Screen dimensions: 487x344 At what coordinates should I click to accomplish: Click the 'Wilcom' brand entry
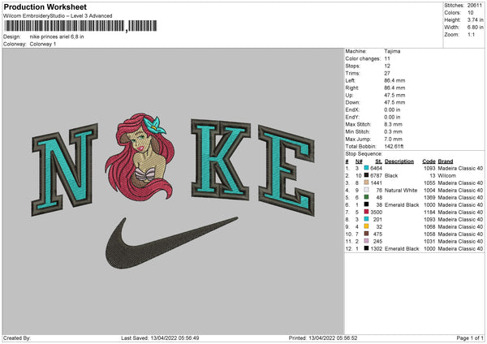point(446,175)
